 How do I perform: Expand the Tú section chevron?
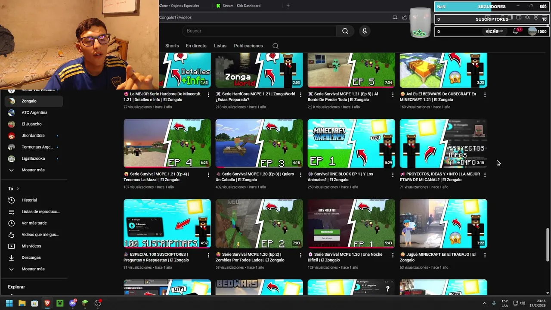pos(18,189)
